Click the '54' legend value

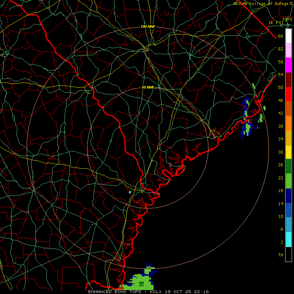(281, 74)
